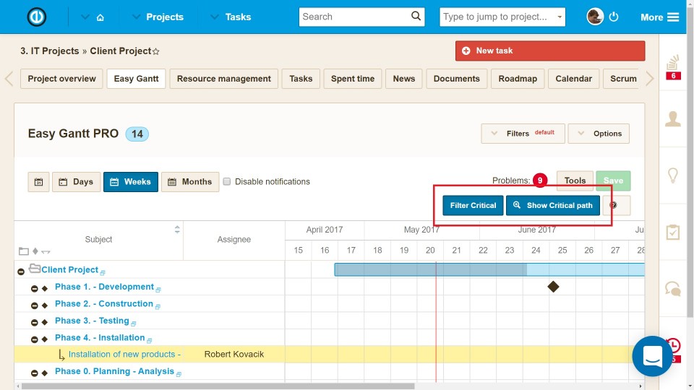
Task: Click the lightbulb icon in sidebar
Action: click(673, 175)
